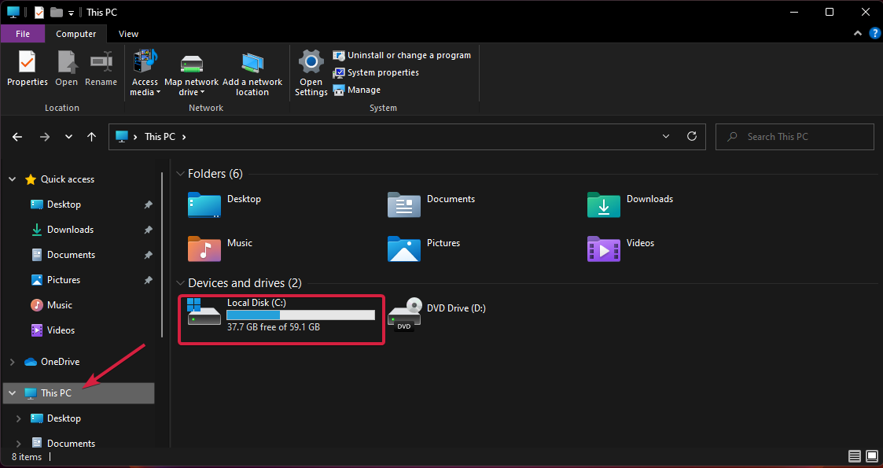Open Settings from the ribbon
The width and height of the screenshot is (883, 468).
click(311, 73)
